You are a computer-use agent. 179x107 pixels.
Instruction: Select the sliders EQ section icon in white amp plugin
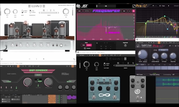[37, 6]
